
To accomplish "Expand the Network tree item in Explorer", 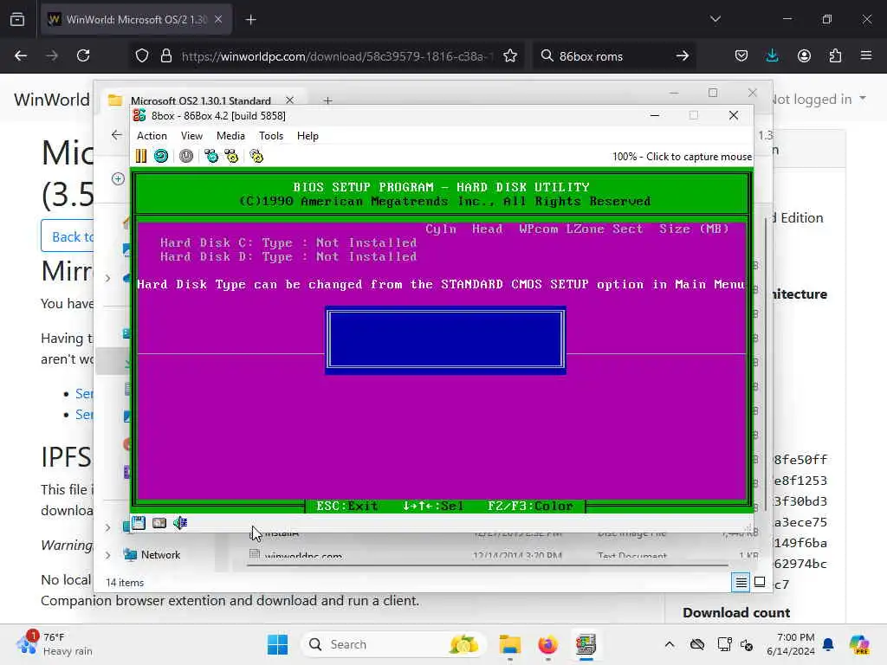I will (x=108, y=555).
